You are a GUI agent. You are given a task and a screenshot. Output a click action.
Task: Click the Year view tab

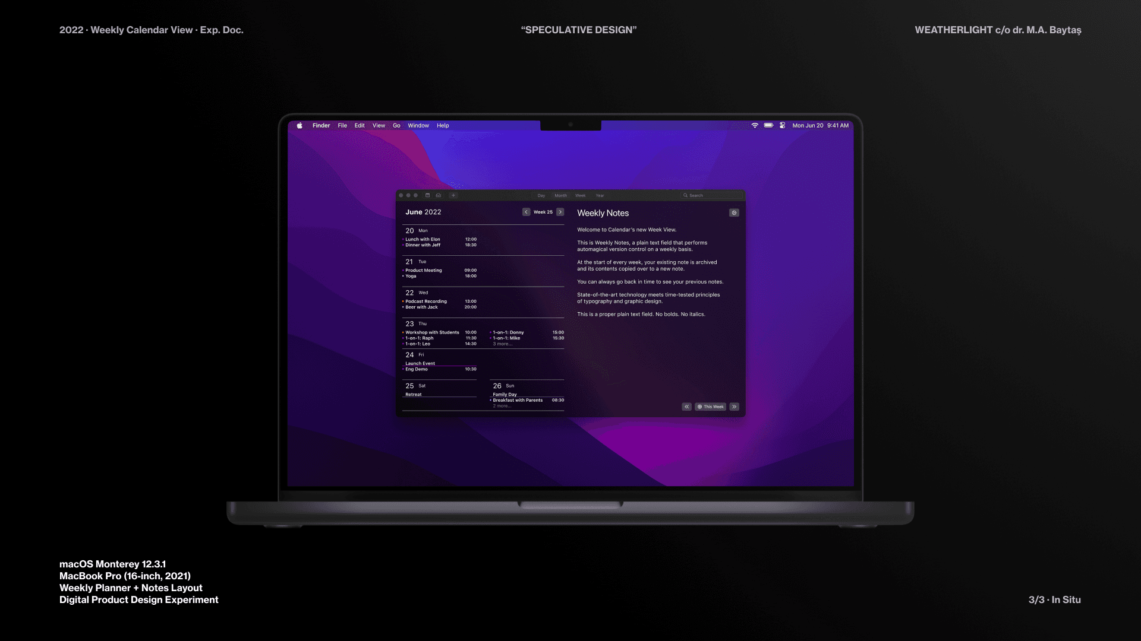point(600,195)
